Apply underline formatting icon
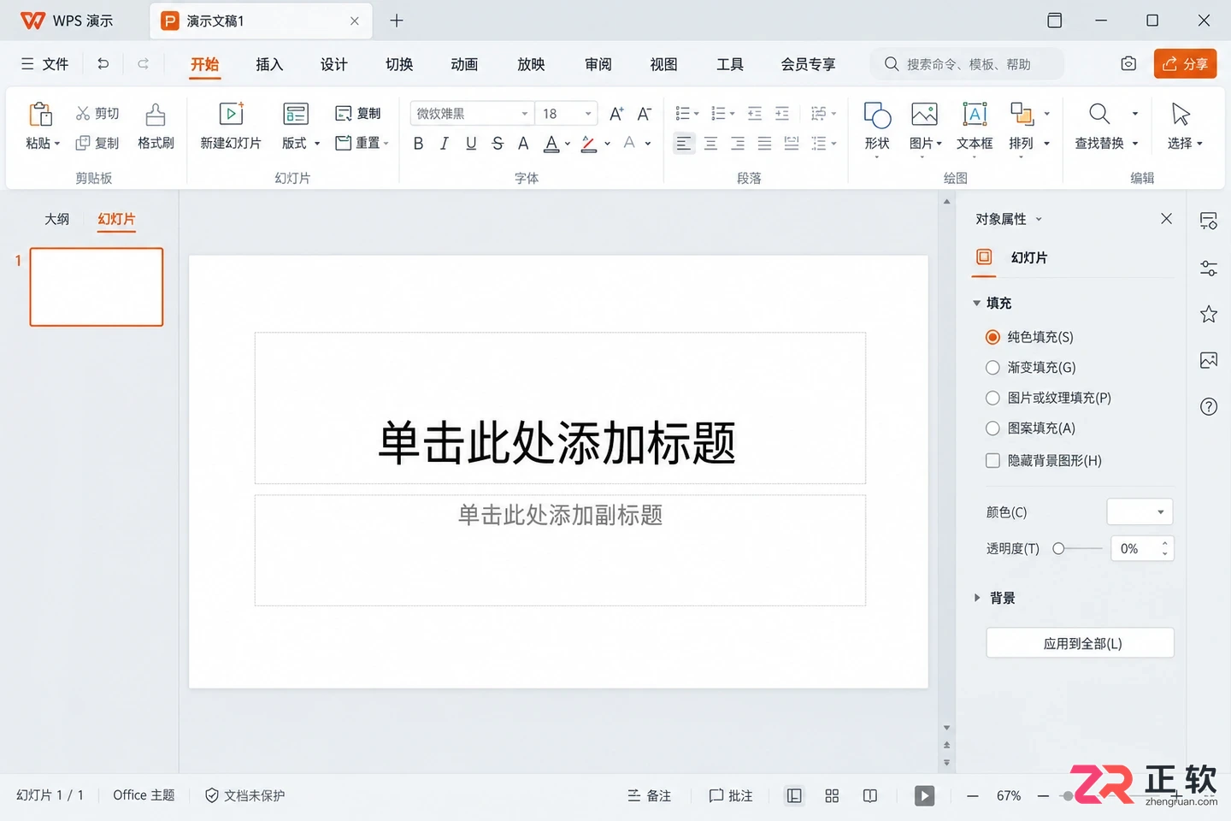 point(471,144)
